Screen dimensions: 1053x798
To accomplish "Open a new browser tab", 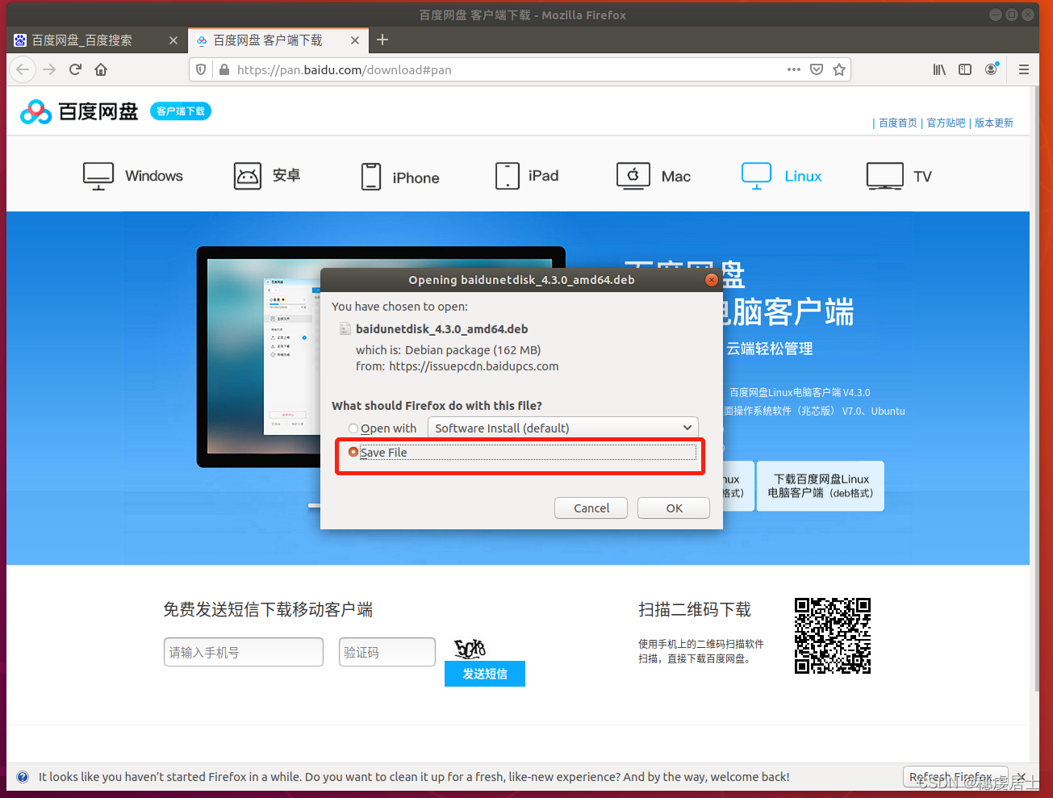I will point(382,40).
